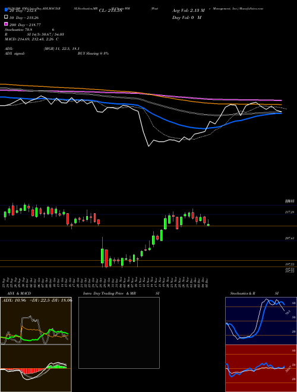
Task: Select the '200 Day = 218.77' legend text
Action: coord(25,25)
